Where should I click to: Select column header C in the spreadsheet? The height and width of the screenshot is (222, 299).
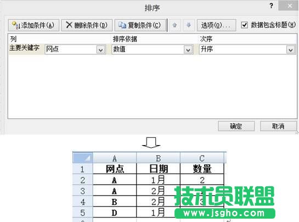(202, 158)
